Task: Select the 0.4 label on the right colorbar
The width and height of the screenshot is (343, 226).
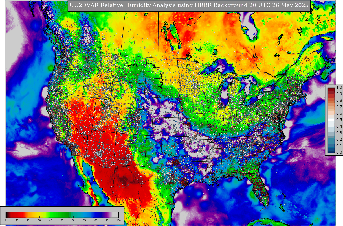Action: [x=339, y=126]
